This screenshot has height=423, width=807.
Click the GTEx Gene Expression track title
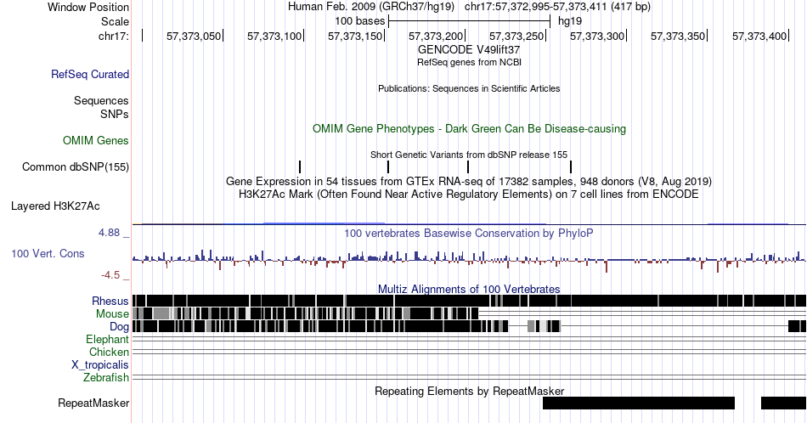[469, 181]
